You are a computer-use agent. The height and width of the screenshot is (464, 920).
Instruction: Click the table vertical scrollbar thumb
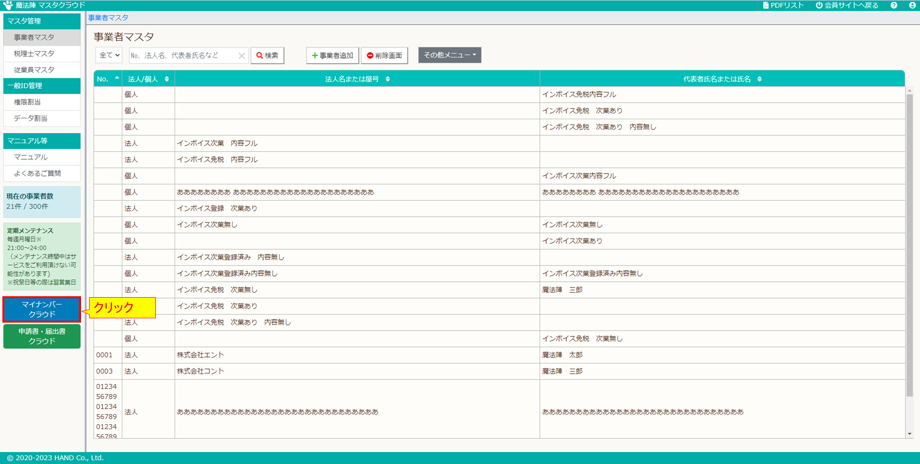[909, 245]
